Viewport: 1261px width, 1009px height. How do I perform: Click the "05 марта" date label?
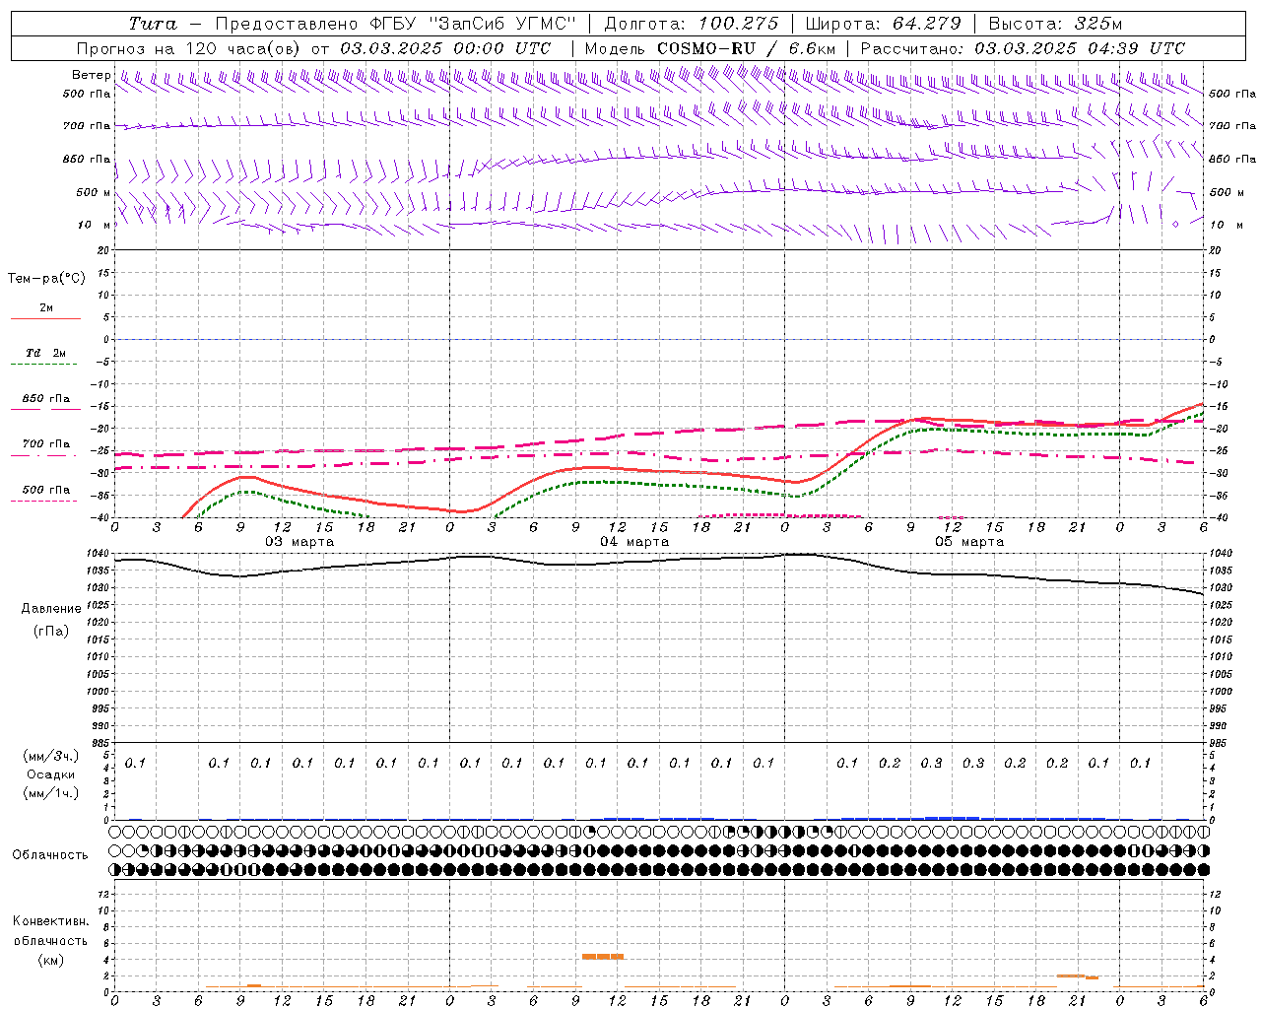969,542
